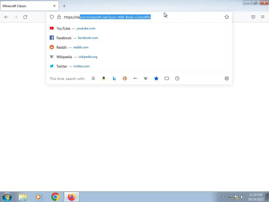
Task: Search with DuckDuckGo this time
Action: (x=125, y=78)
